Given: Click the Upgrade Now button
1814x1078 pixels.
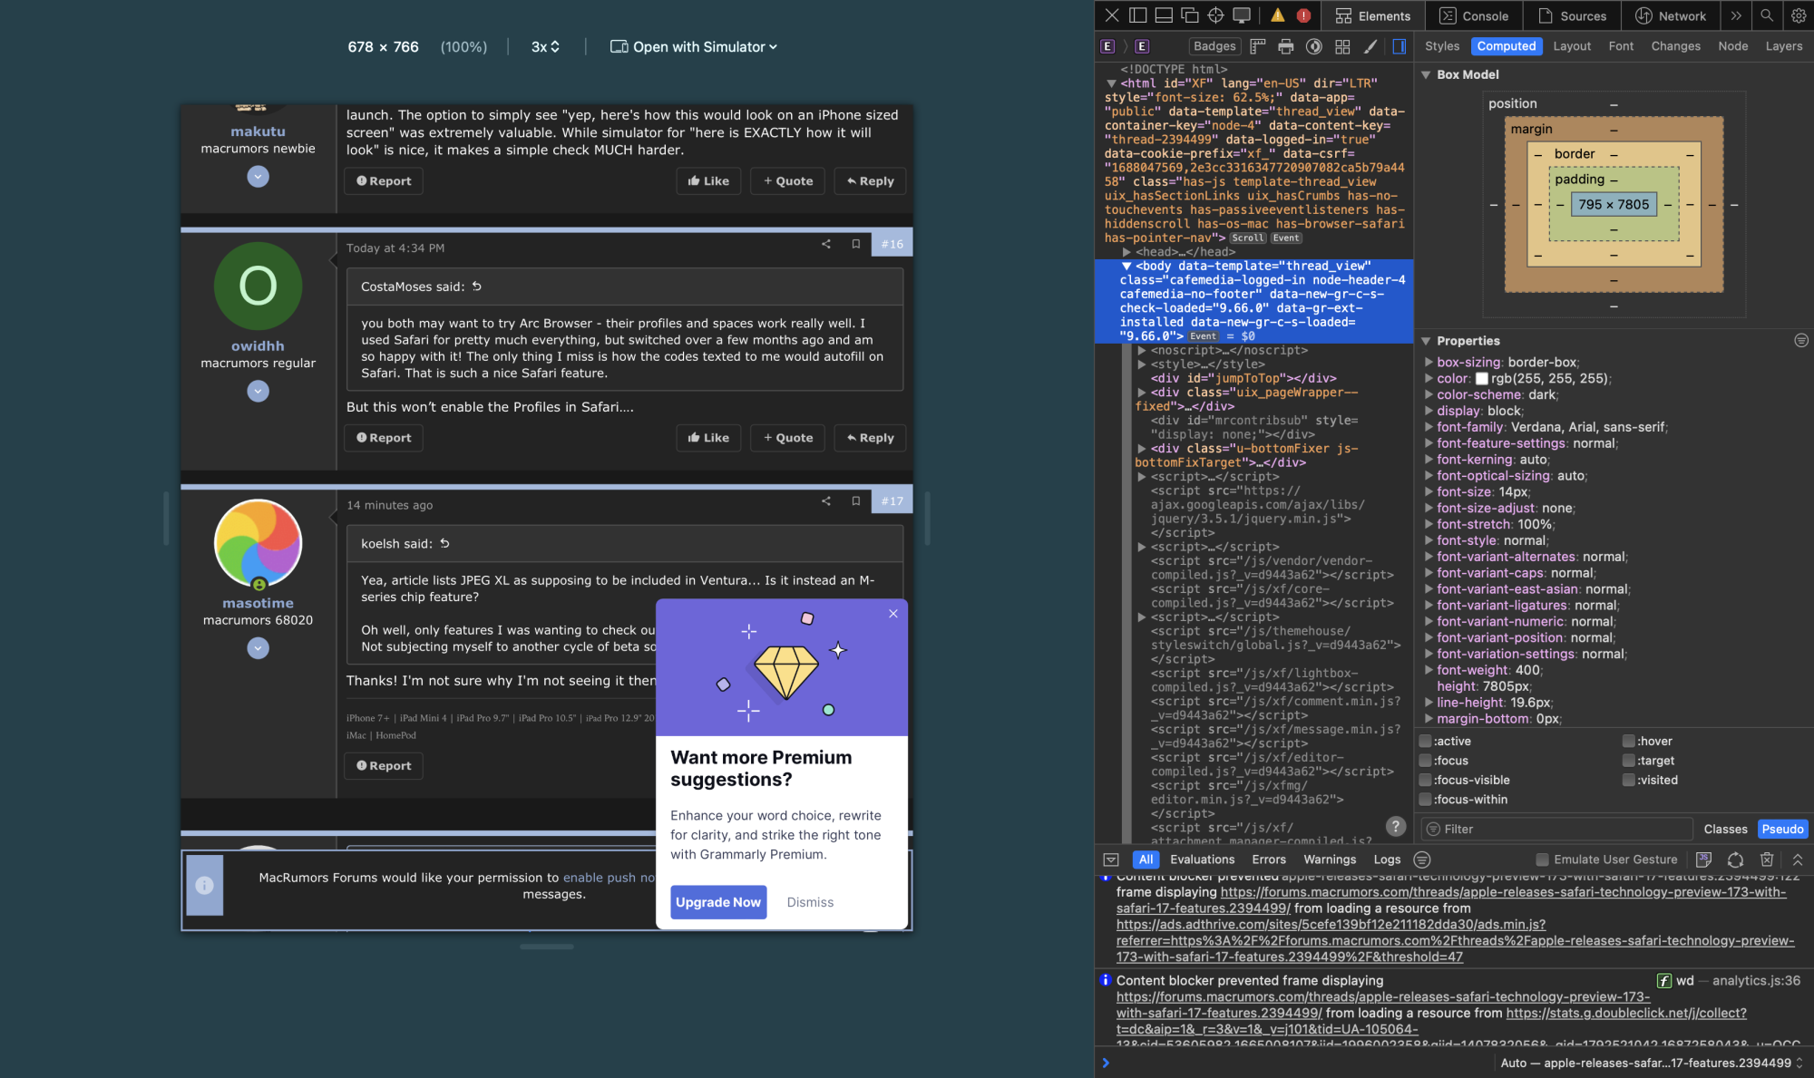Looking at the screenshot, I should tap(718, 902).
